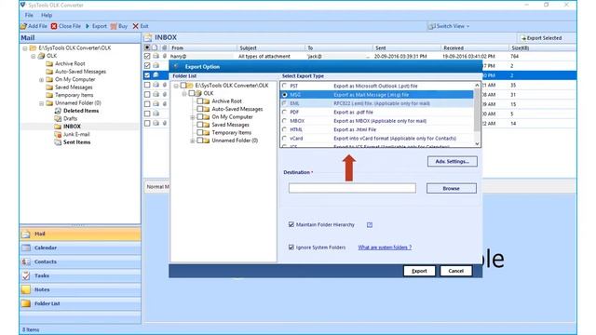The width and height of the screenshot is (596, 335).
Task: Open the File menu
Action: click(x=29, y=15)
